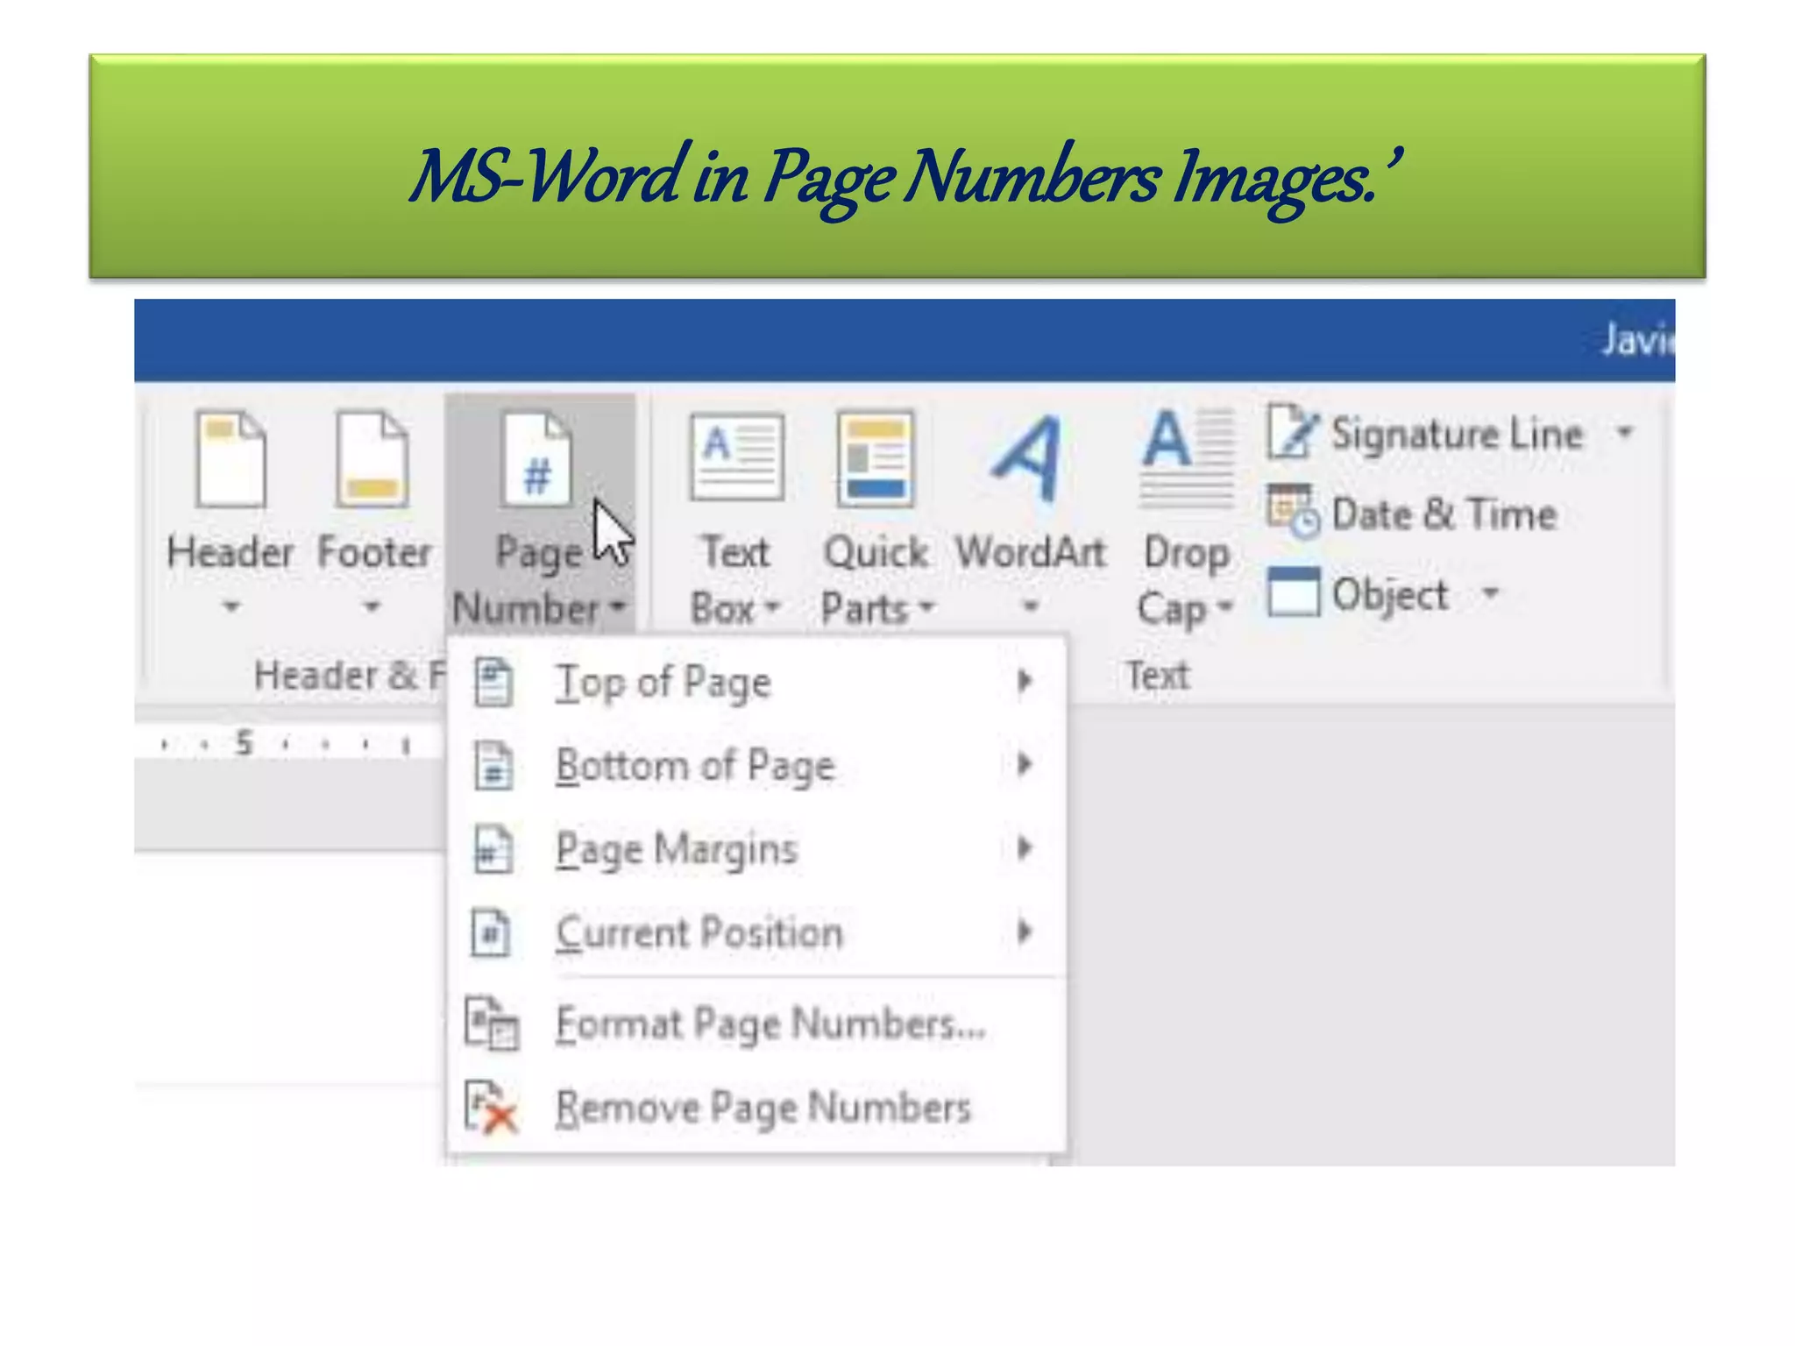Click the ruler mark labeled 5
Screen dimensions: 1795x1346
[x=244, y=743]
